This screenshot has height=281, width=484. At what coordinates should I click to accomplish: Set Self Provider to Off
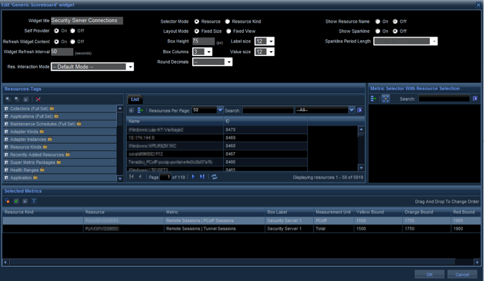[73, 31]
